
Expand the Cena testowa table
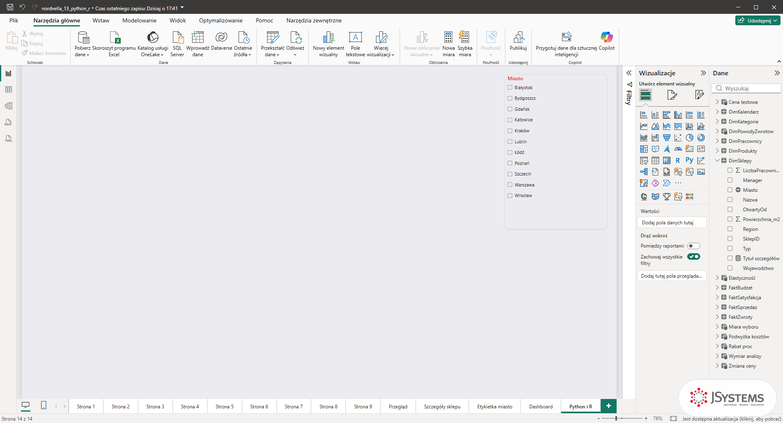click(x=717, y=102)
